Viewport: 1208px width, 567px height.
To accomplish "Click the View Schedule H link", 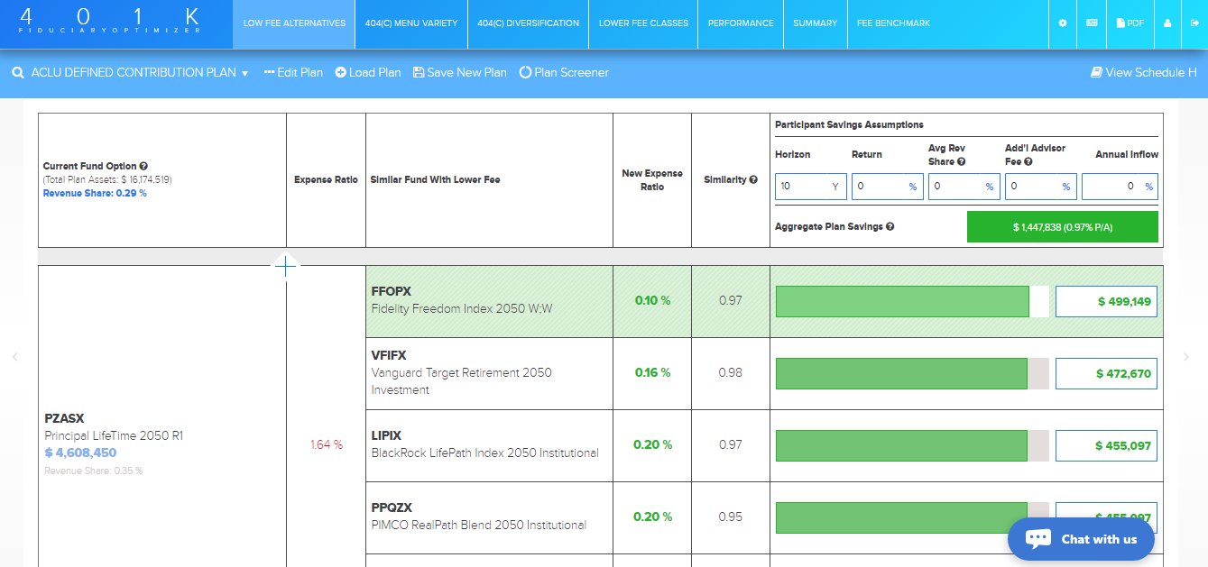I will [x=1143, y=73].
